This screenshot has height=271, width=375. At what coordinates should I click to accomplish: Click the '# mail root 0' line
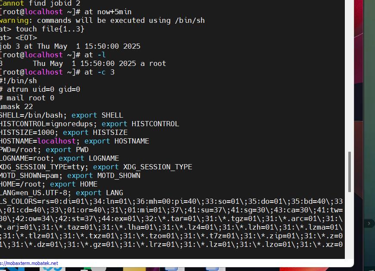pos(27,98)
